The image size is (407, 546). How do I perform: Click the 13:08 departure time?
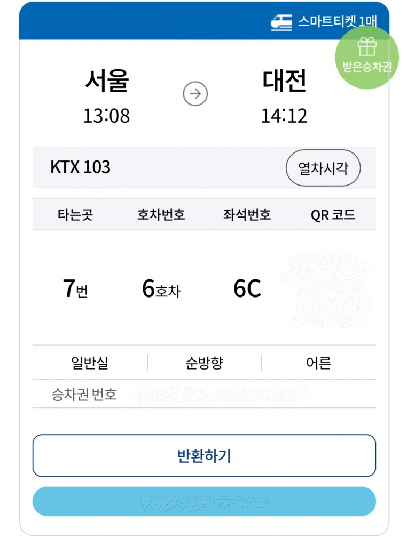coord(106,116)
